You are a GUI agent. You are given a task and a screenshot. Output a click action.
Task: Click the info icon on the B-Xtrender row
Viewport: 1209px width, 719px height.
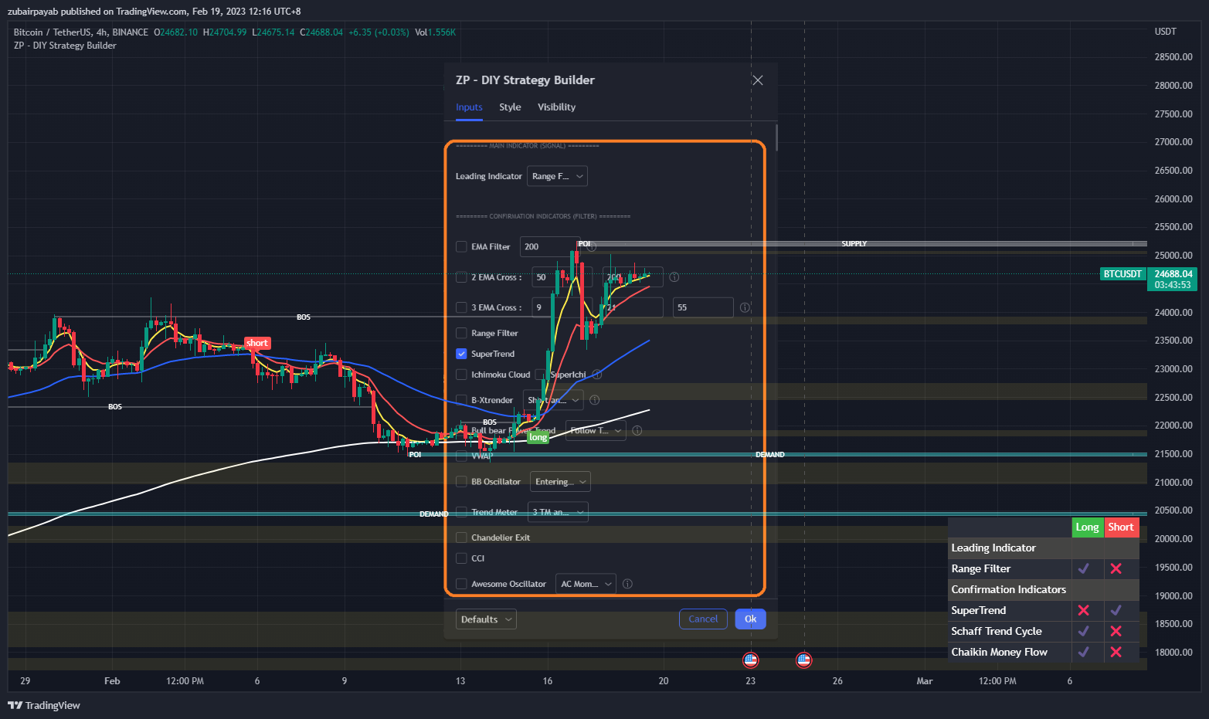pyautogui.click(x=595, y=400)
